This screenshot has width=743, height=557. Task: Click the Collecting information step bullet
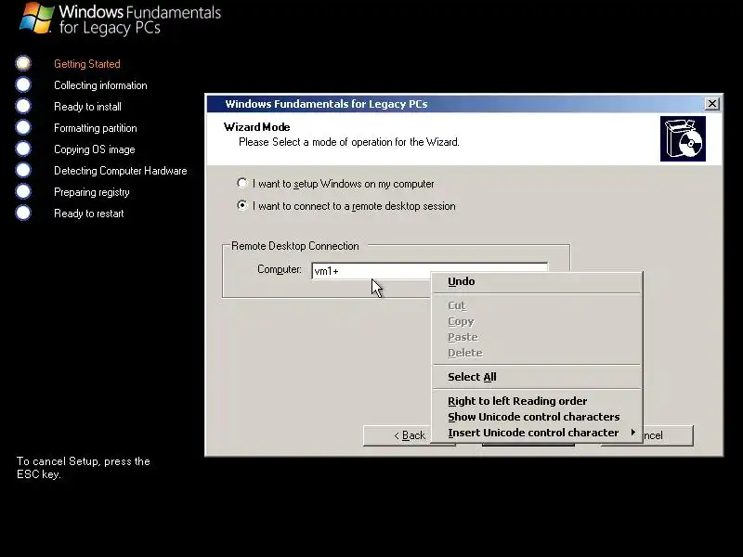[x=23, y=84]
